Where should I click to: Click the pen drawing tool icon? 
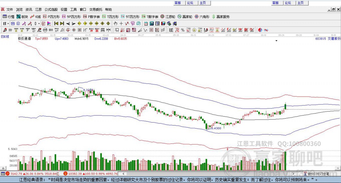5,30
